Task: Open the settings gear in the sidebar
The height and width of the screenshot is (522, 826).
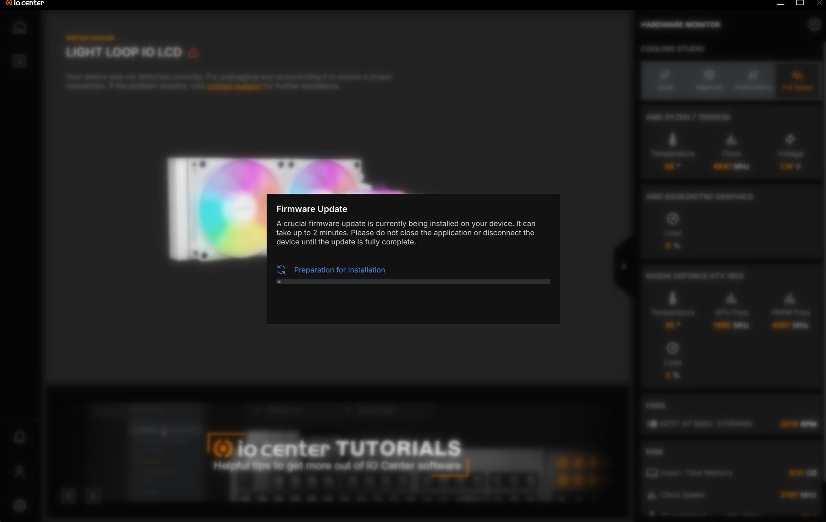Action: 19,506
